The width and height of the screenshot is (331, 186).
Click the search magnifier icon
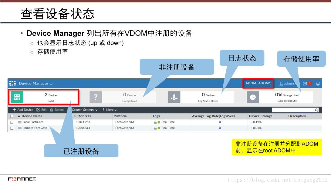tap(316, 110)
